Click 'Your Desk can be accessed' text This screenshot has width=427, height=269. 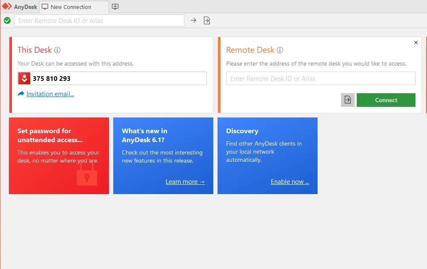pos(75,64)
